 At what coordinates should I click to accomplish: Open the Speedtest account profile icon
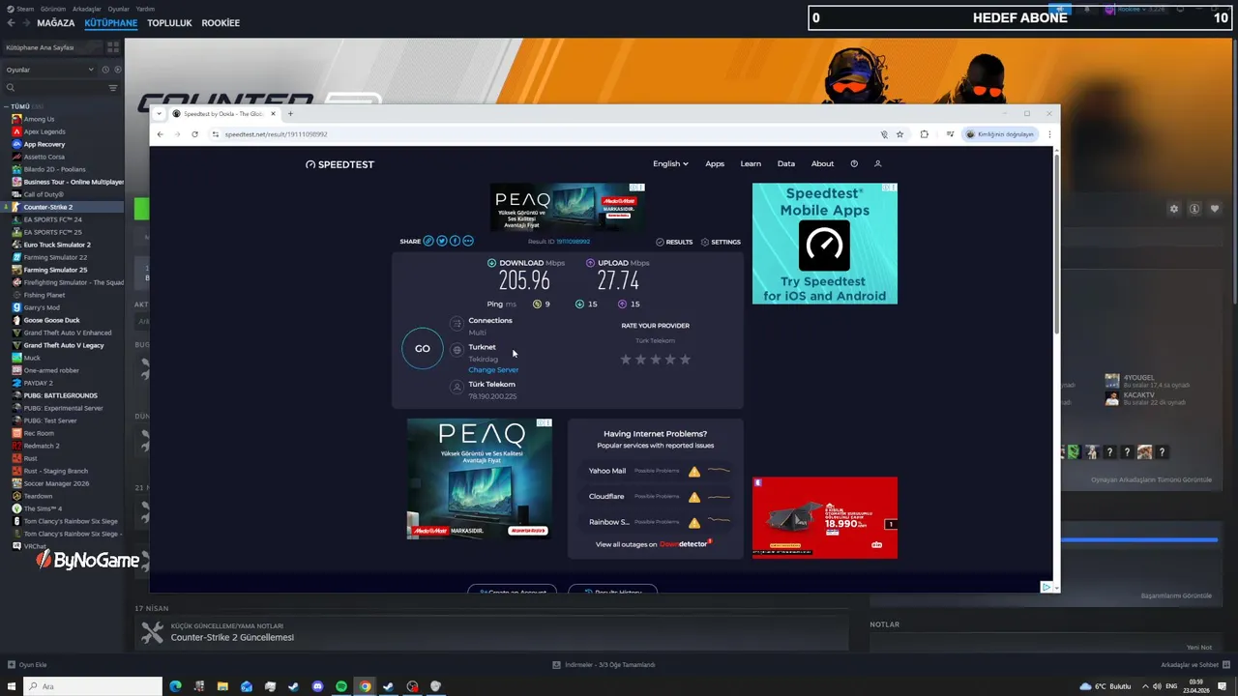(x=878, y=163)
